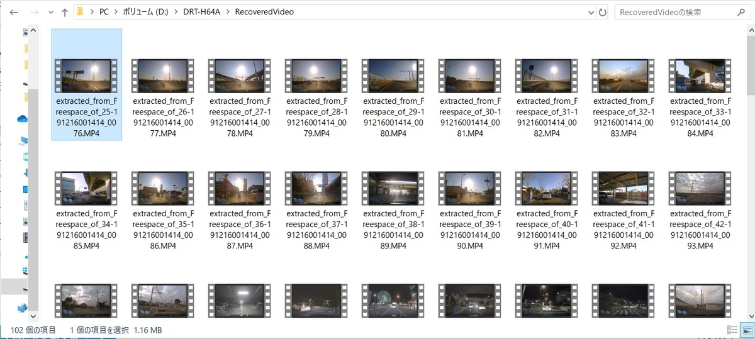Open recent locations dropdown arrow
This screenshot has width=755, height=339.
coord(51,12)
